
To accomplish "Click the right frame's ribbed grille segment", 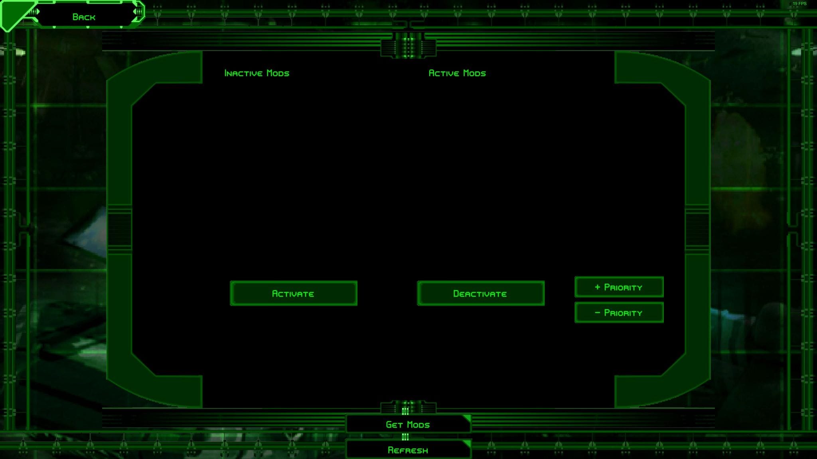I will coord(697,229).
